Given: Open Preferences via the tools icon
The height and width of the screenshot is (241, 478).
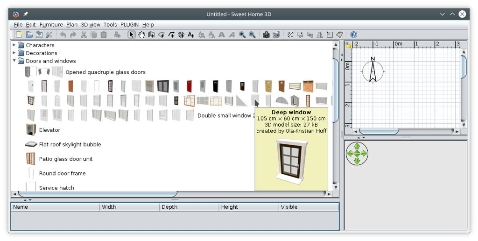Looking at the screenshot, I should coord(49,35).
